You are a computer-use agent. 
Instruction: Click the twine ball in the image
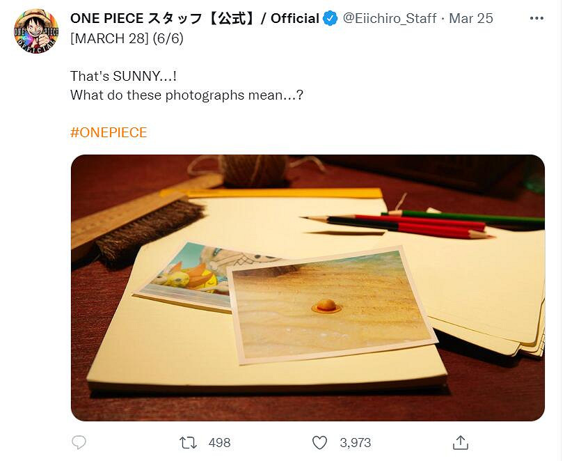253,170
